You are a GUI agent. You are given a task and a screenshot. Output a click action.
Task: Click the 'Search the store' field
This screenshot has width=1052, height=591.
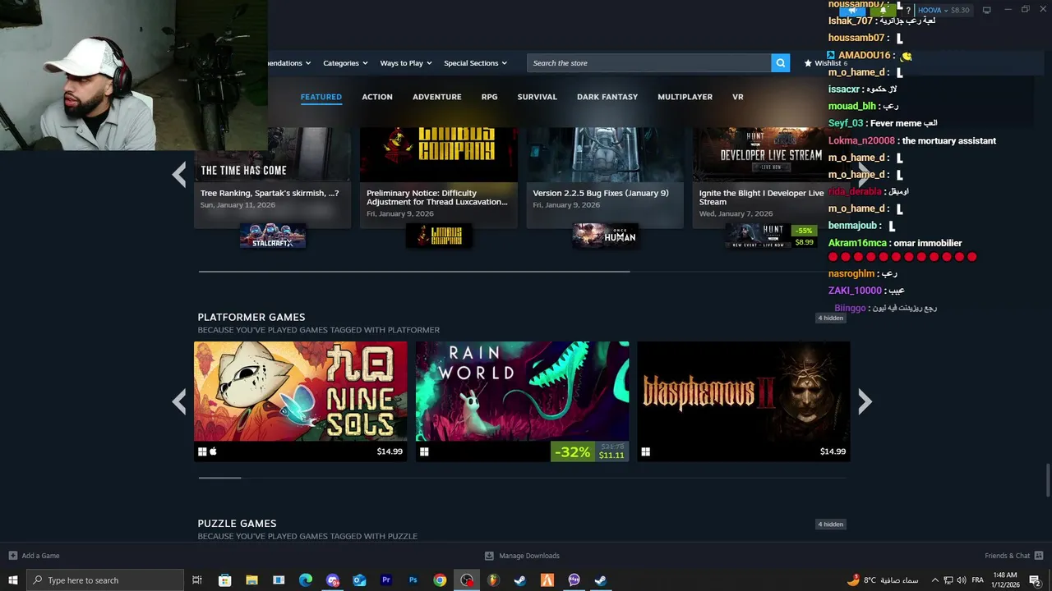tap(649, 63)
